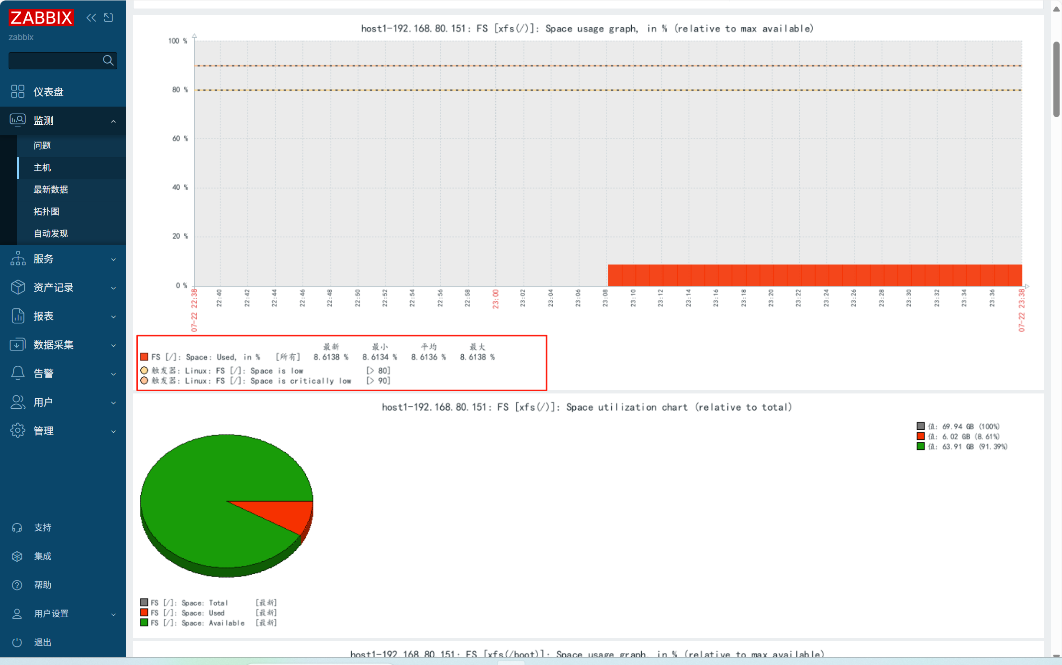Click the zabbix server name text

(x=21, y=37)
